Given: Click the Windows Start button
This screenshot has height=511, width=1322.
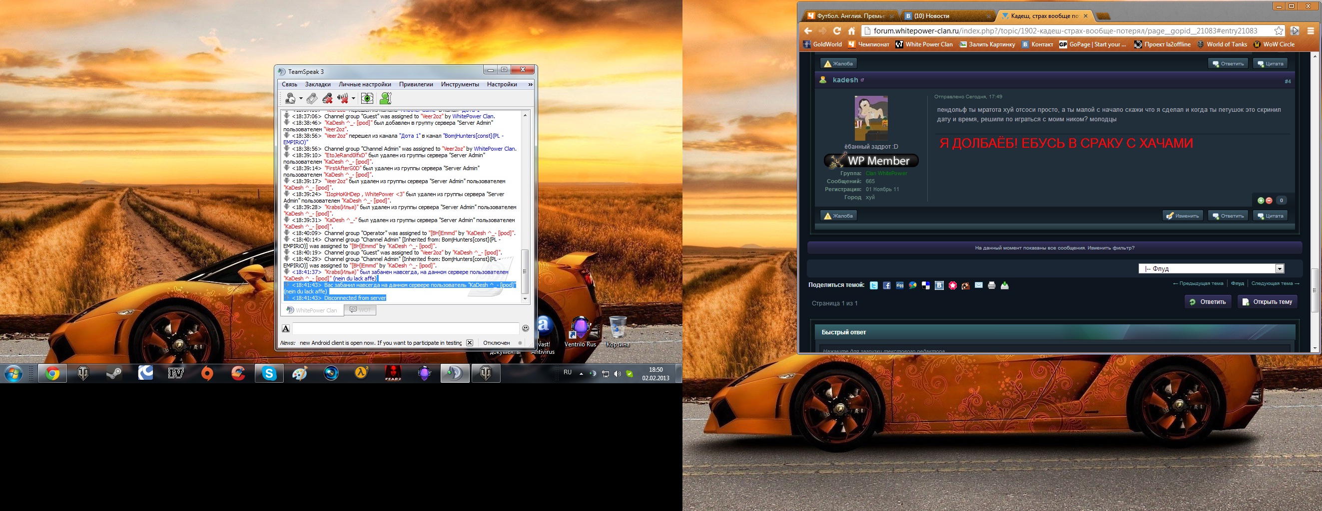Looking at the screenshot, I should [x=13, y=374].
